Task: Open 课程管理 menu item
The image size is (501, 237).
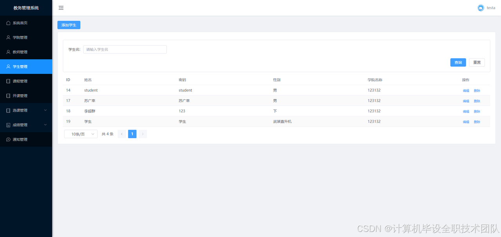Action: coord(26,81)
